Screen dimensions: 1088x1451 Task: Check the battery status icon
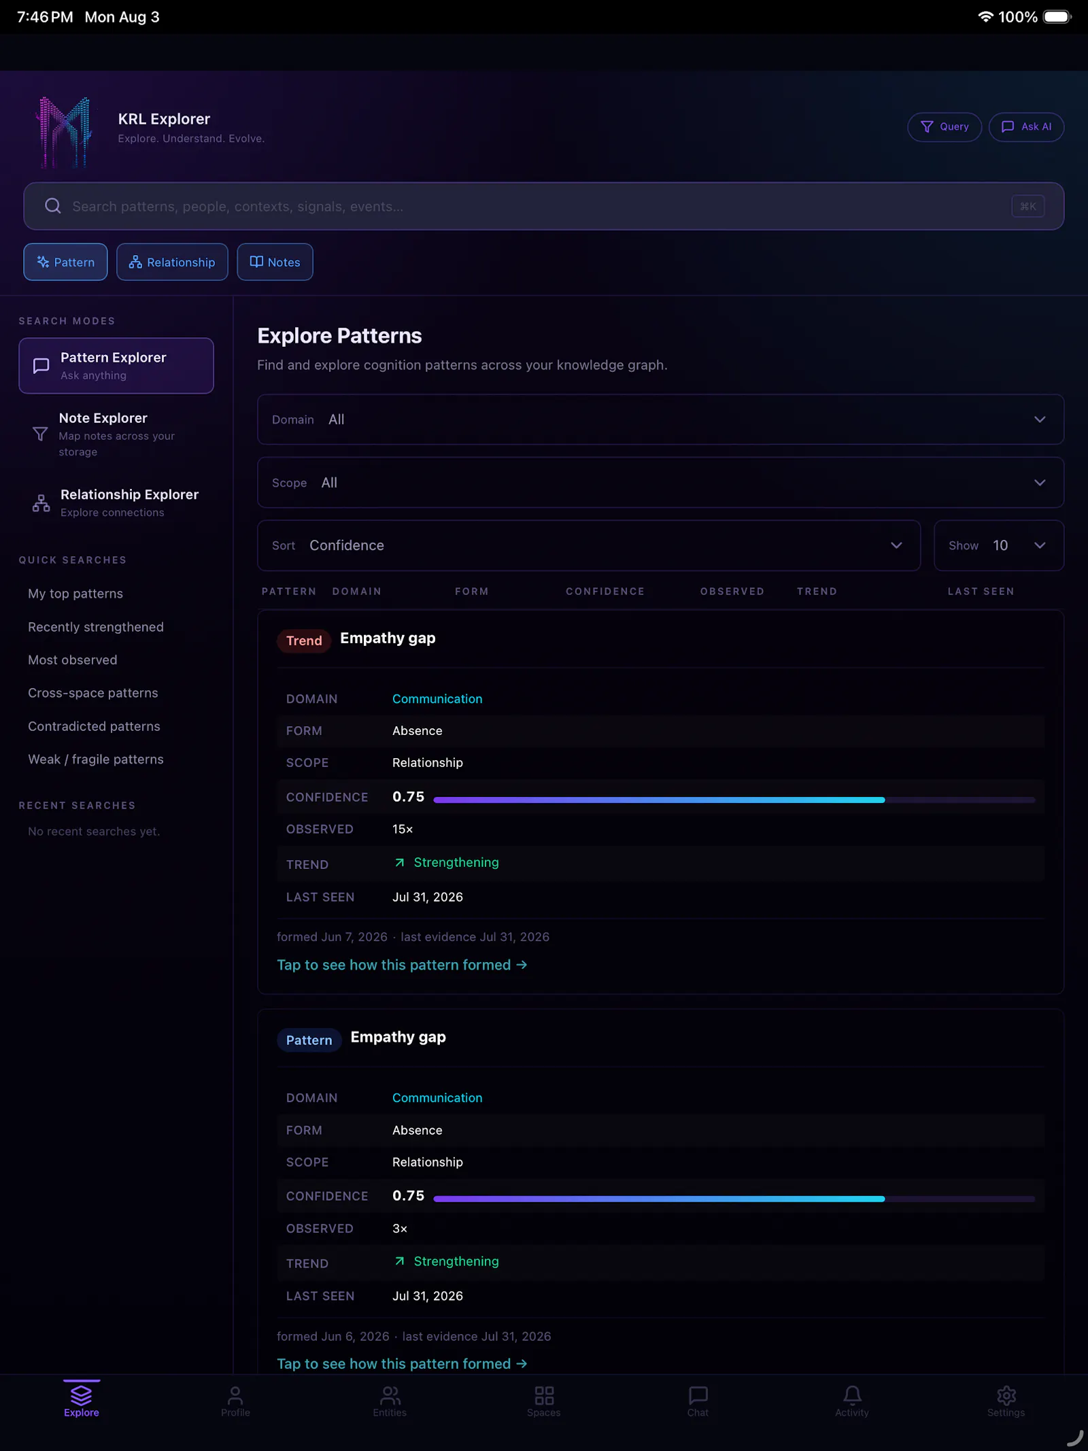click(1057, 17)
